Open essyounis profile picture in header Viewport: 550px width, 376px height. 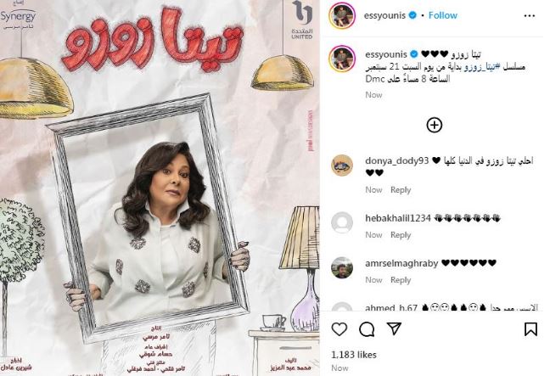coord(342,16)
